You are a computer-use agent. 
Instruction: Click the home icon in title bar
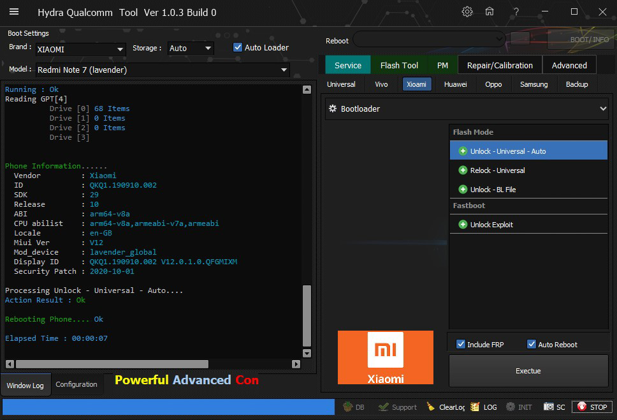click(490, 11)
